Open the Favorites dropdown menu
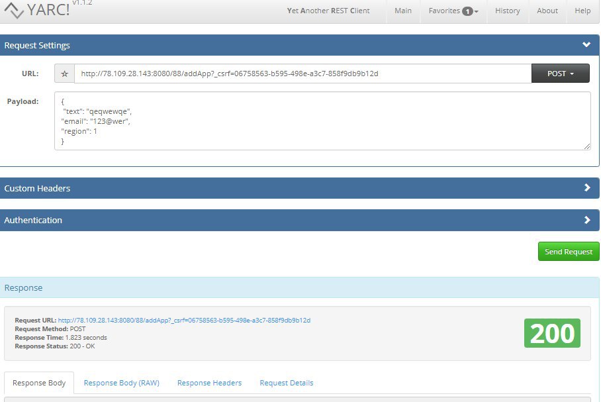Image resolution: width=601 pixels, height=402 pixels. tap(453, 11)
